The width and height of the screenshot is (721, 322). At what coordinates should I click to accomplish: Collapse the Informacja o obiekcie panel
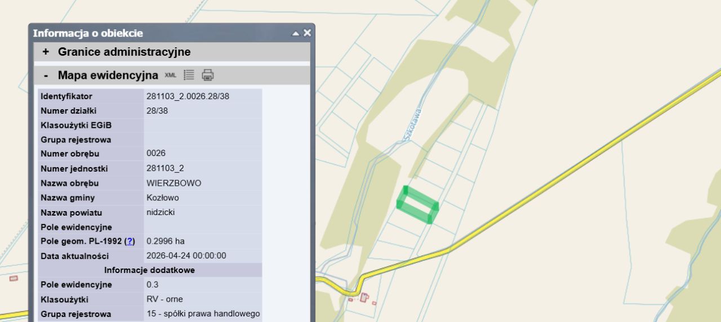(x=296, y=33)
